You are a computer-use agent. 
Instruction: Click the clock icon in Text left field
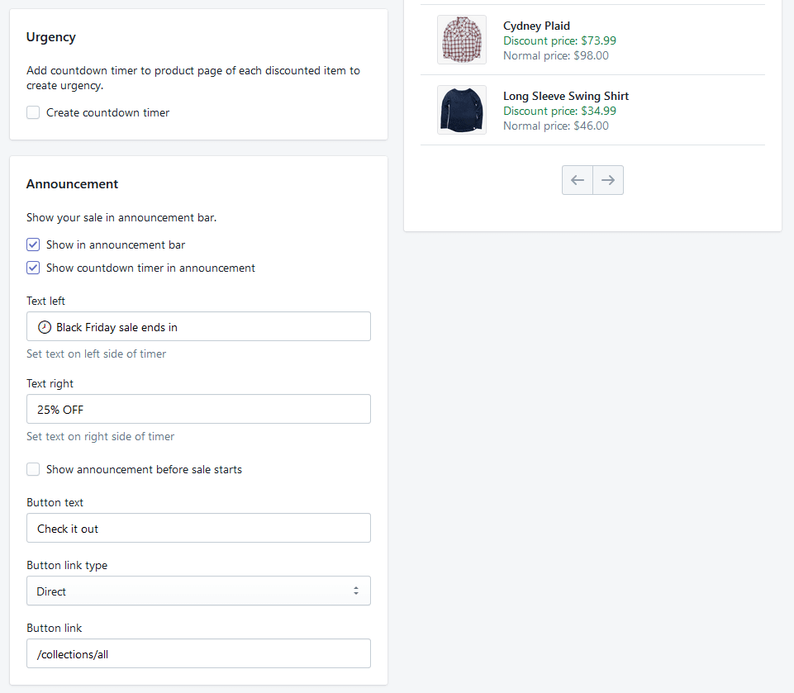pyautogui.click(x=45, y=327)
